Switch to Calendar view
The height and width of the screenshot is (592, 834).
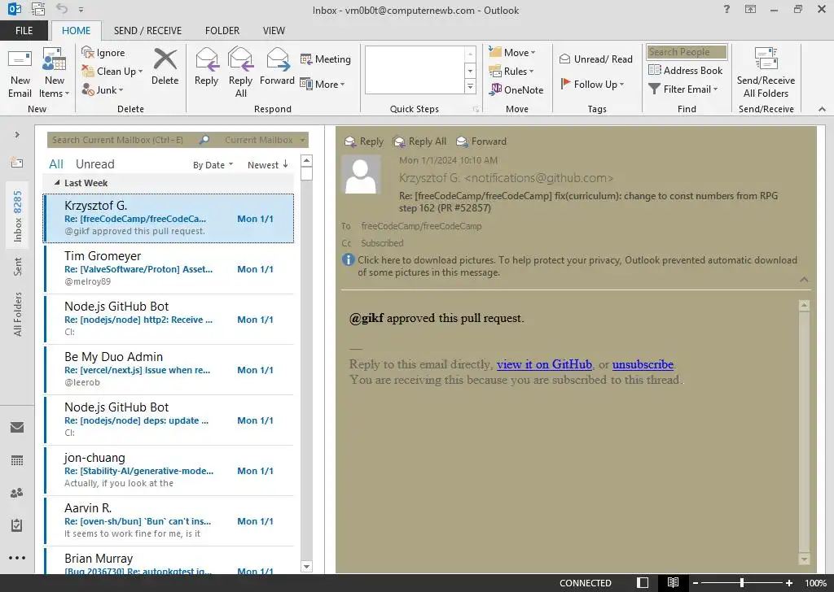[17, 460]
